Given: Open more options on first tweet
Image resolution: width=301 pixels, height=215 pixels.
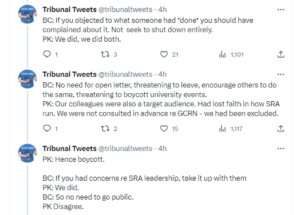Looking at the screenshot, I should click(280, 10).
